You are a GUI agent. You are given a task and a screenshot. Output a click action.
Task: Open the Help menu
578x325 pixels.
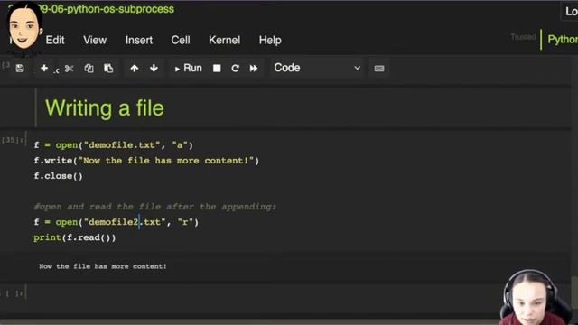(x=270, y=40)
